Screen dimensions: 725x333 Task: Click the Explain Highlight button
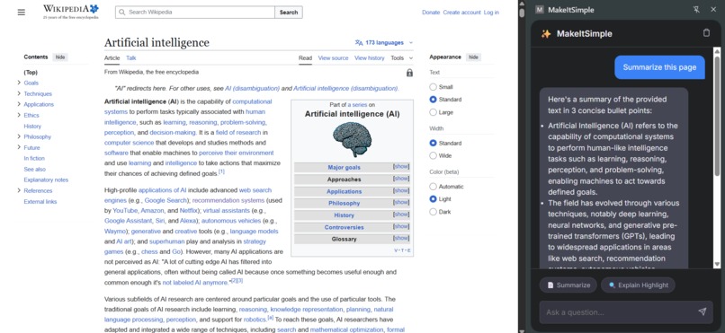(x=638, y=285)
